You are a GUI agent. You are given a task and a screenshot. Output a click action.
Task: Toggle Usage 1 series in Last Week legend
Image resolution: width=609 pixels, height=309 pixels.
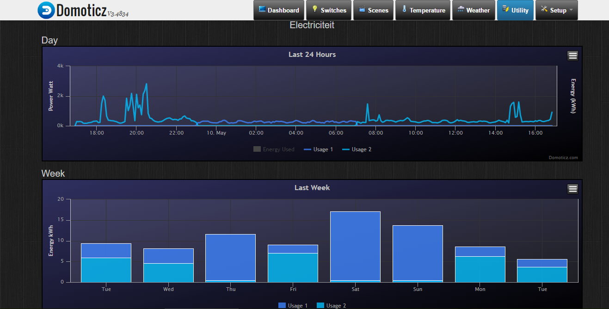[293, 306]
